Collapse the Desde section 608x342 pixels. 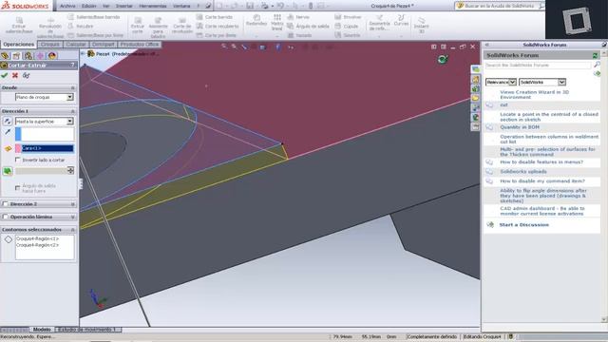coord(72,88)
